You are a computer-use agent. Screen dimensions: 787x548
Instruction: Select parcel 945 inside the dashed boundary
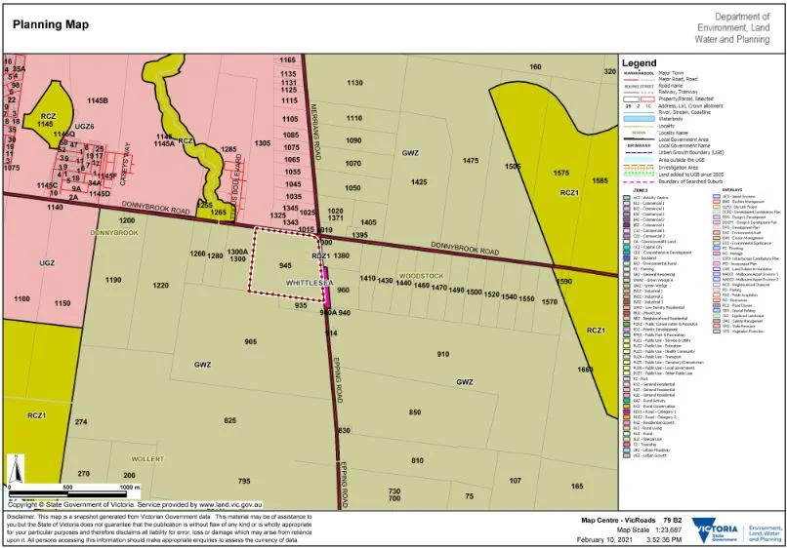click(x=284, y=265)
